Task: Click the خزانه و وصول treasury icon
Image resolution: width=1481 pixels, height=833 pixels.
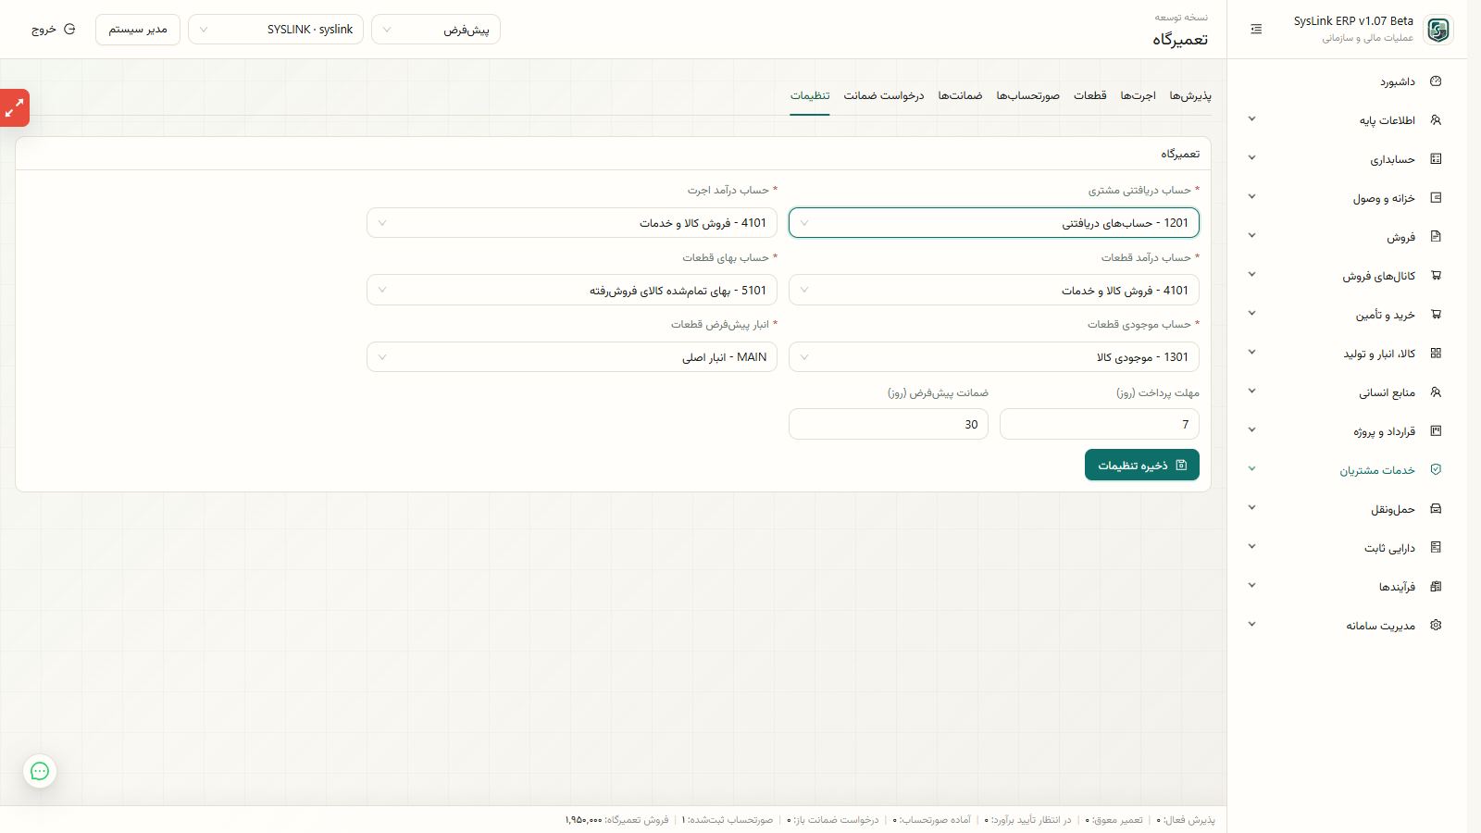Action: 1436,198
